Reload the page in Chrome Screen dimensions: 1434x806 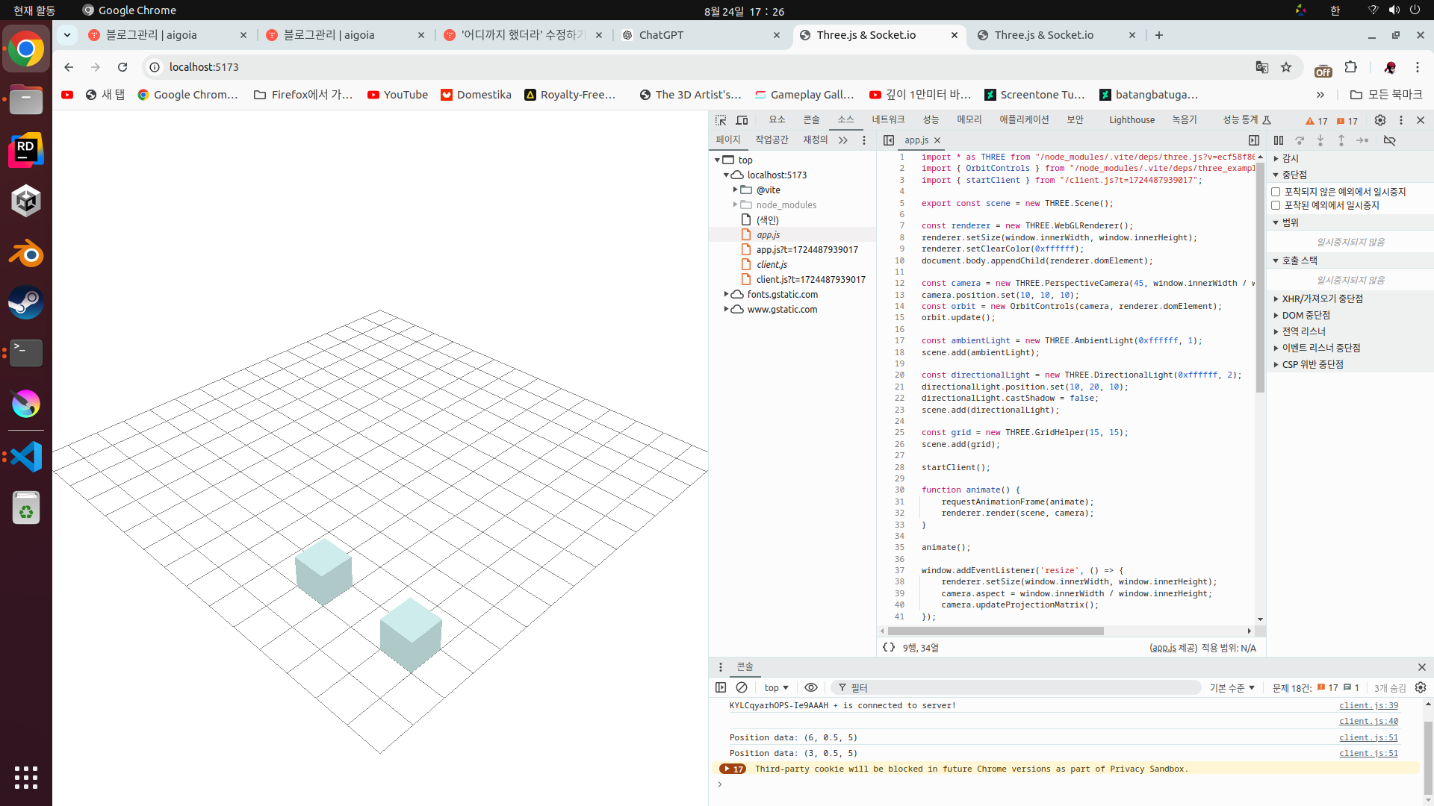pos(122,67)
